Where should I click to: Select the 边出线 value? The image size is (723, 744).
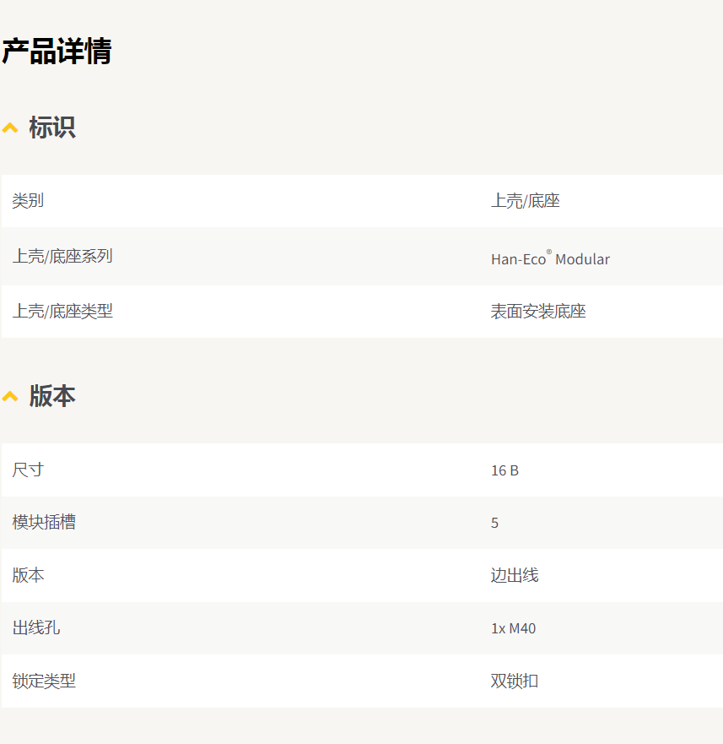click(515, 575)
